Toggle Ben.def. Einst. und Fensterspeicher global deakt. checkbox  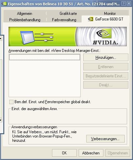click(11, 102)
